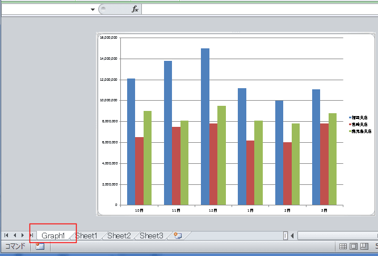378x256 pixels.
Task: Go to first sheet tab navigation arrow
Action: point(6,236)
